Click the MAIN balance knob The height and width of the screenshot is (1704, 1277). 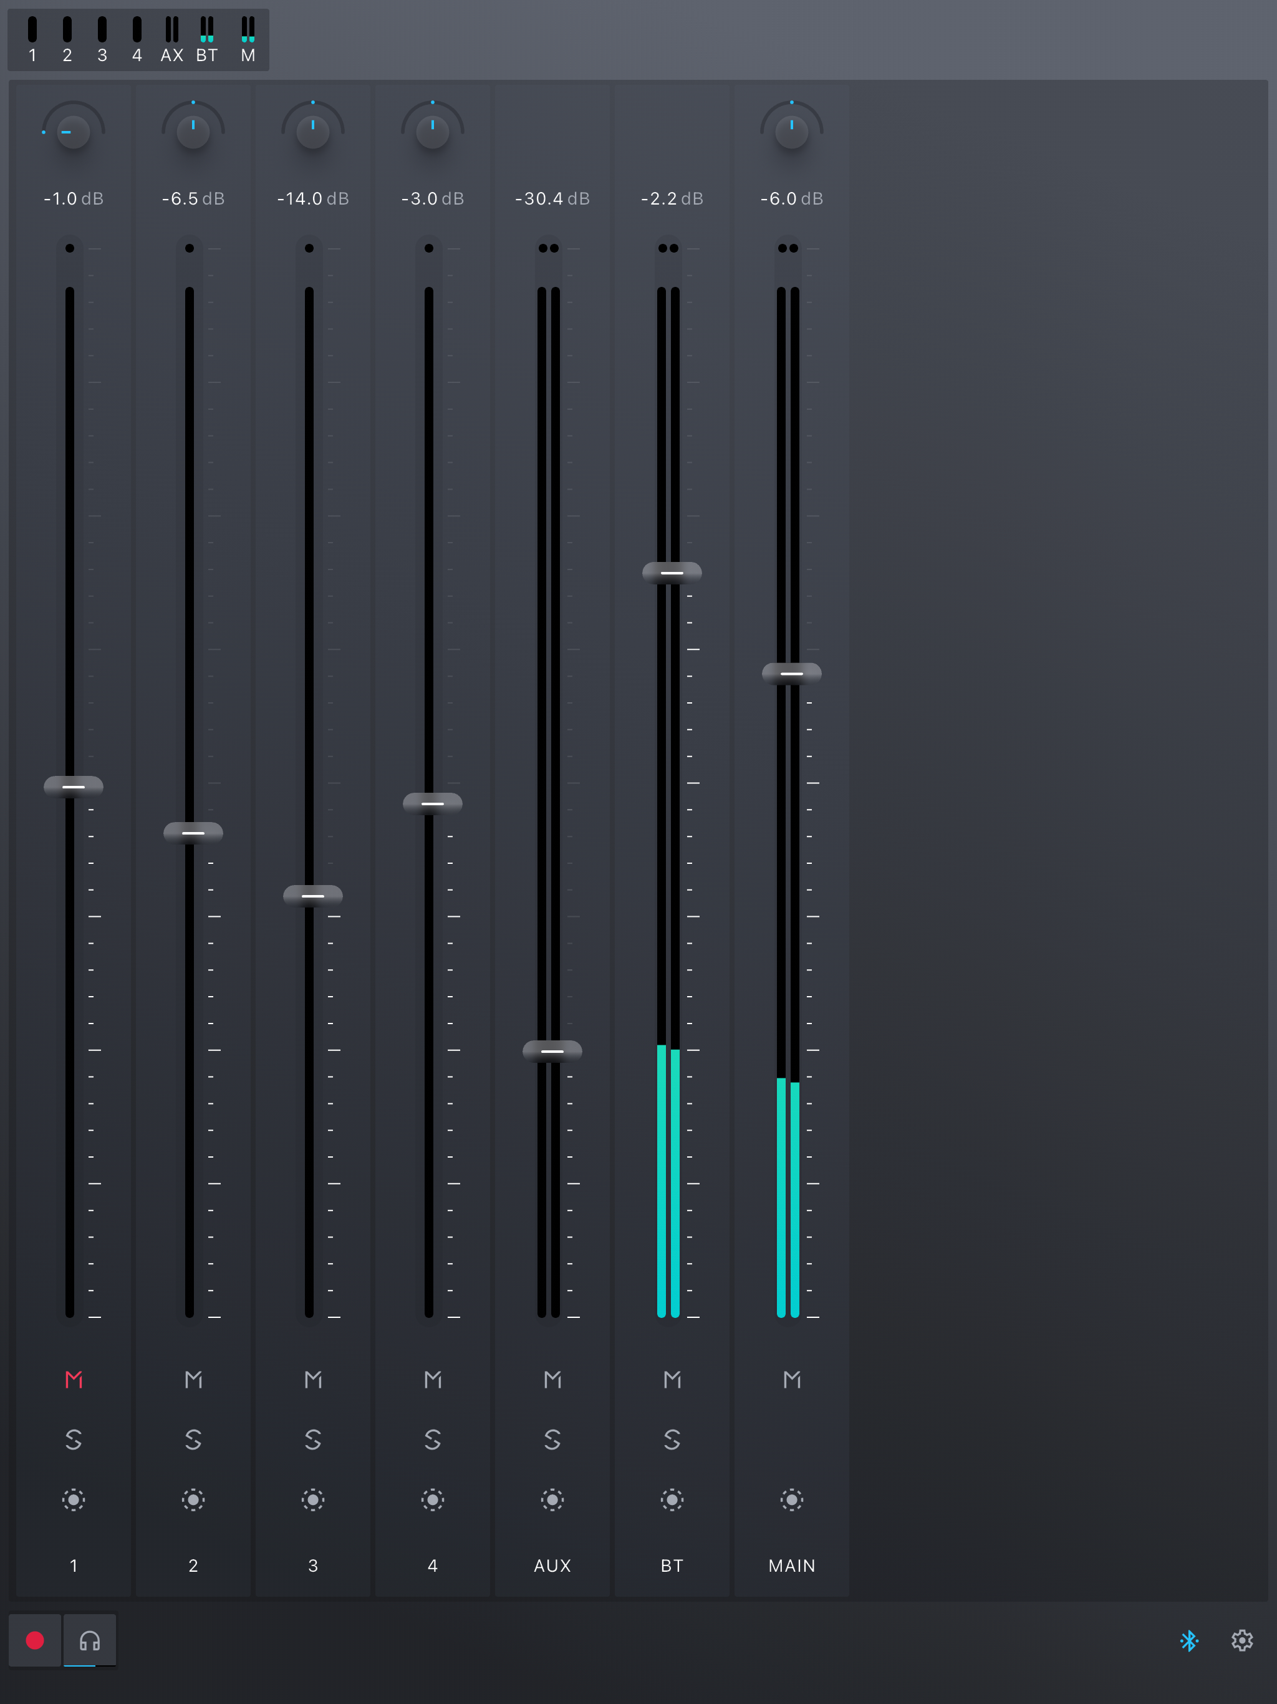coord(792,132)
